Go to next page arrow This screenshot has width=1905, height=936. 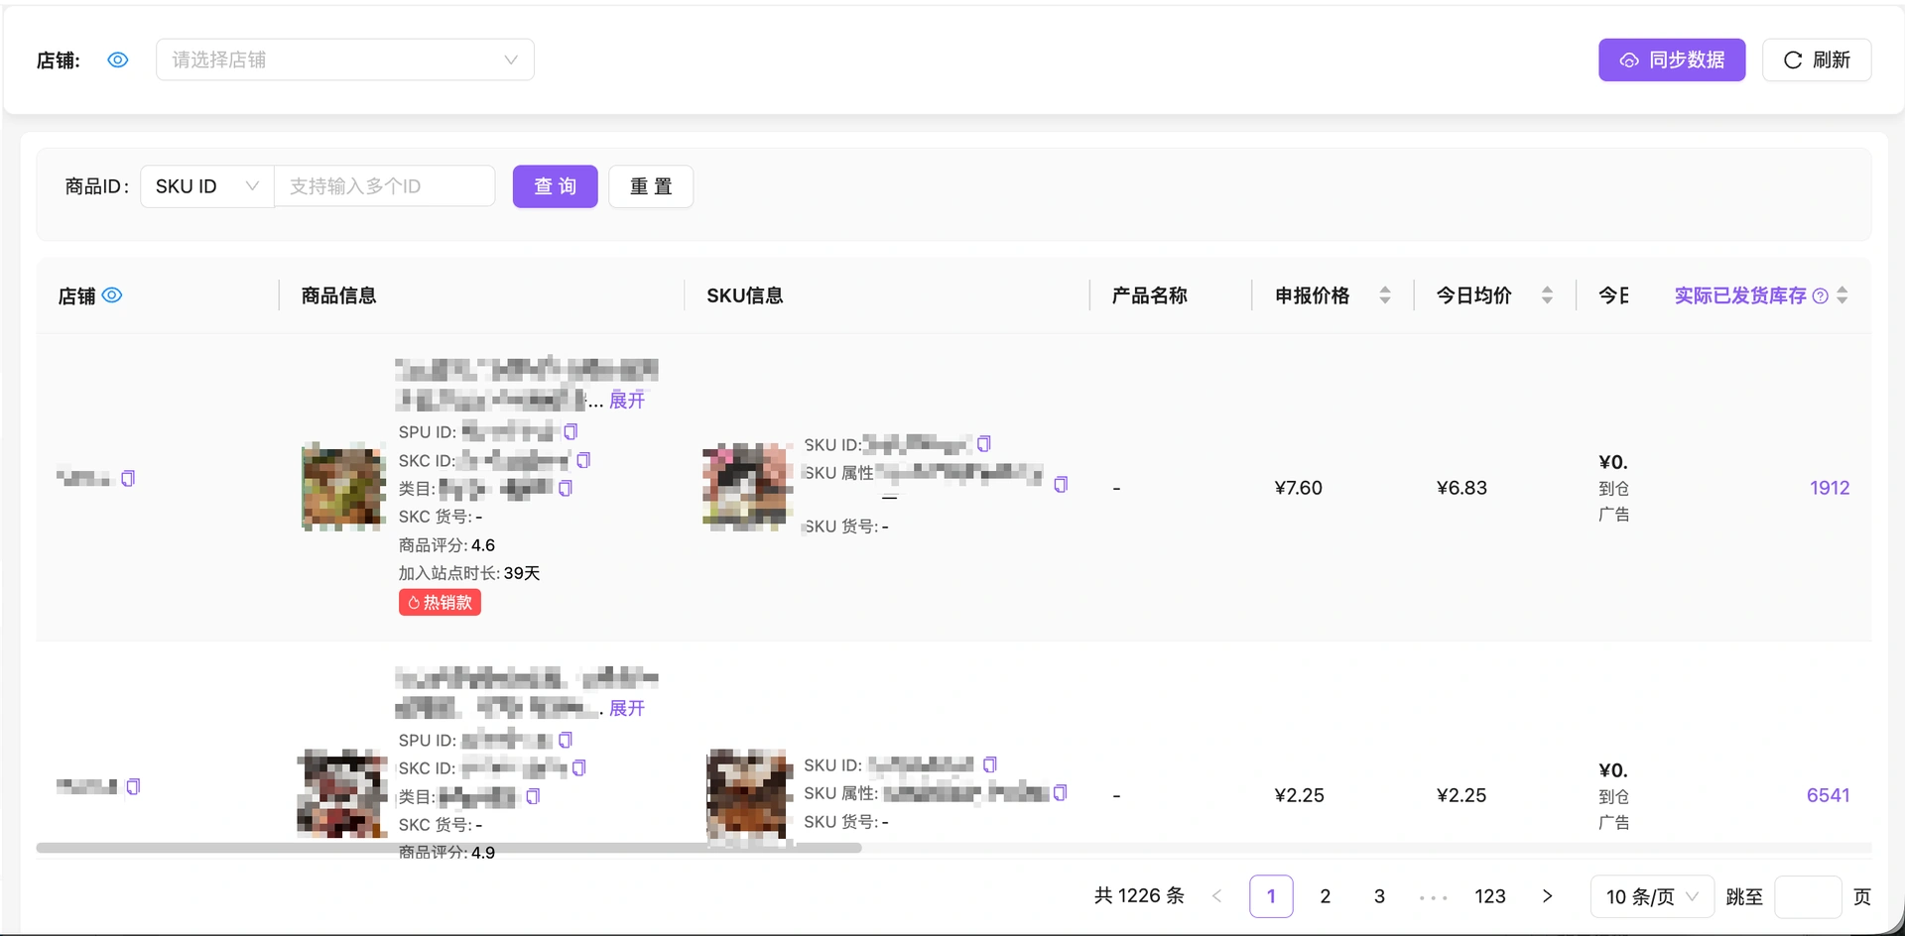pos(1547,896)
